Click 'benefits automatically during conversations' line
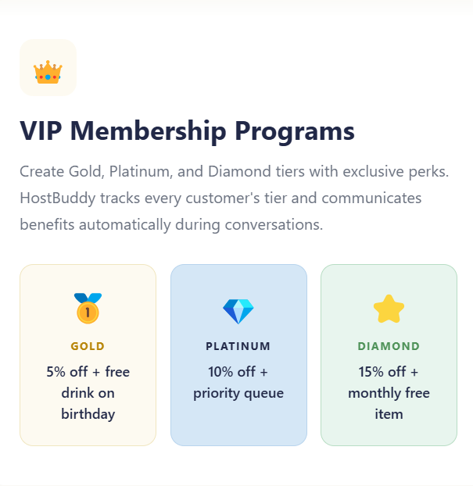 click(x=171, y=224)
